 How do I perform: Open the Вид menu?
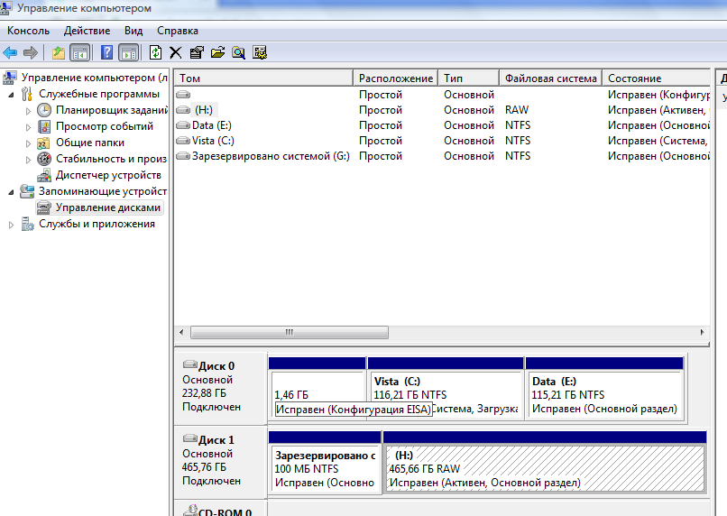(x=133, y=31)
